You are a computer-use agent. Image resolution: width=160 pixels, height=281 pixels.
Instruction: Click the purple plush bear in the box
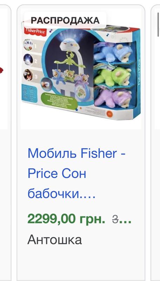113,99
